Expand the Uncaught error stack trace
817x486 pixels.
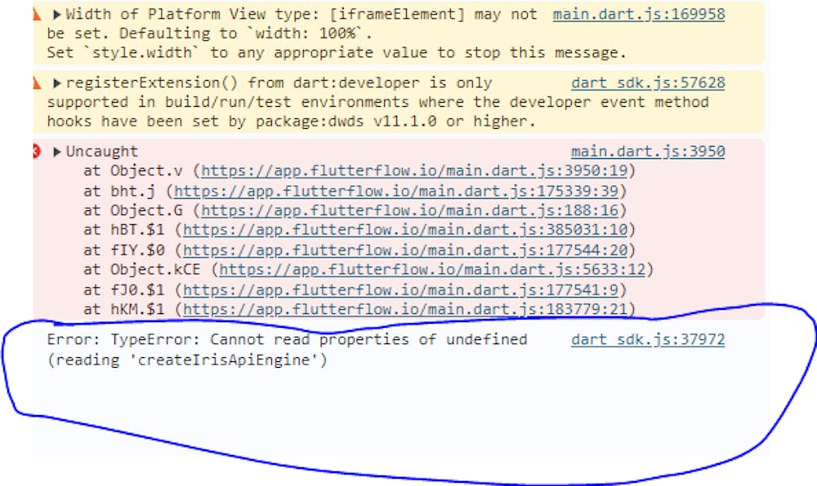pyautogui.click(x=57, y=152)
